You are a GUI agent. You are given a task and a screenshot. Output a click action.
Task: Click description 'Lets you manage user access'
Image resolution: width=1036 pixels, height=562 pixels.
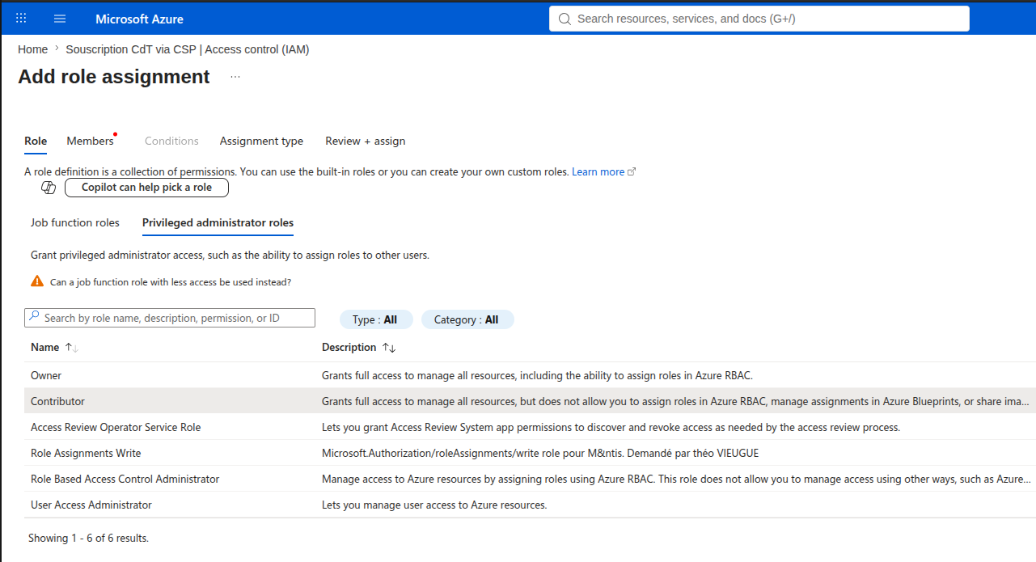434,505
